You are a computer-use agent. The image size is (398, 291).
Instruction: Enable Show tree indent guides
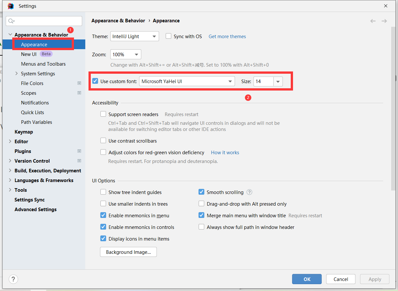click(103, 192)
